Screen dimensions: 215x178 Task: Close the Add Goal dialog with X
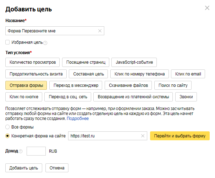click(207, 8)
